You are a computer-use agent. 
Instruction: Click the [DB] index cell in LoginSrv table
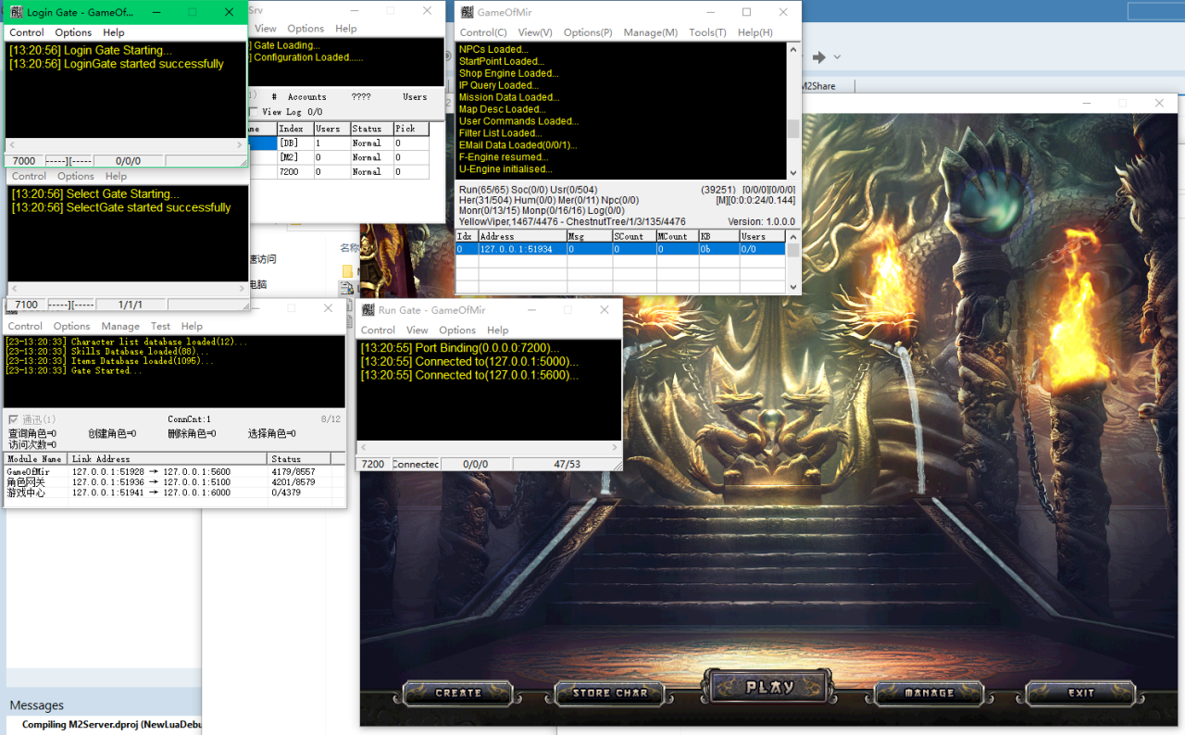tap(294, 143)
